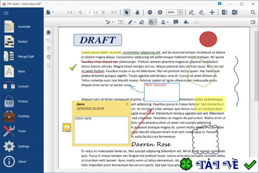
Task: Select the Hand pan tool
Action: (x=137, y=12)
